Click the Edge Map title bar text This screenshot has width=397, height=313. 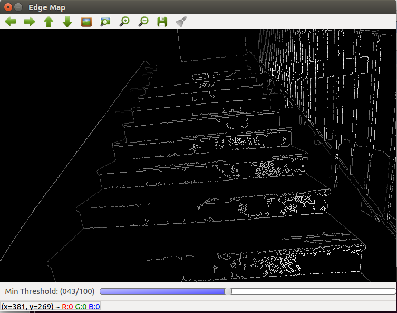click(x=47, y=7)
